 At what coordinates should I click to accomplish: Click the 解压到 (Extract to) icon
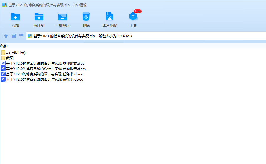click(x=39, y=17)
